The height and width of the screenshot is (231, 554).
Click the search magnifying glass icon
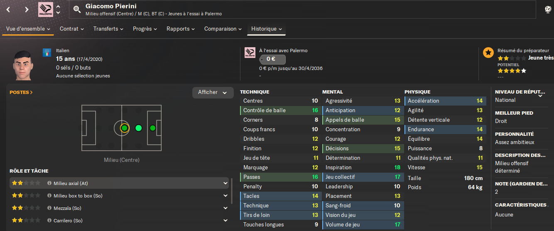point(77,10)
